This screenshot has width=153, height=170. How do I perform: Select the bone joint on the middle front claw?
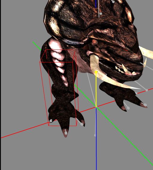coord(66,133)
